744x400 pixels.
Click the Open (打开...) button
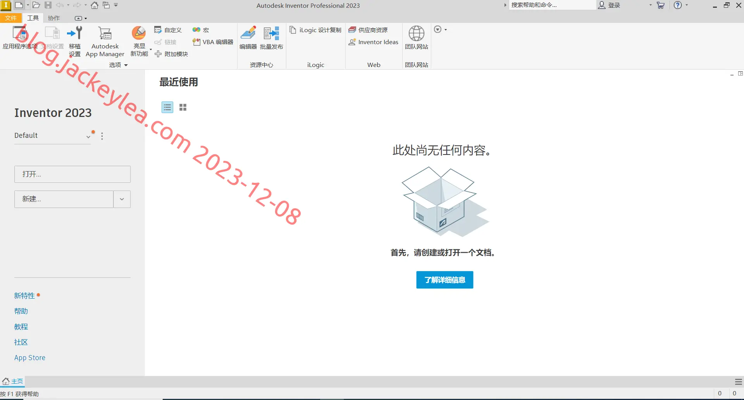click(72, 174)
